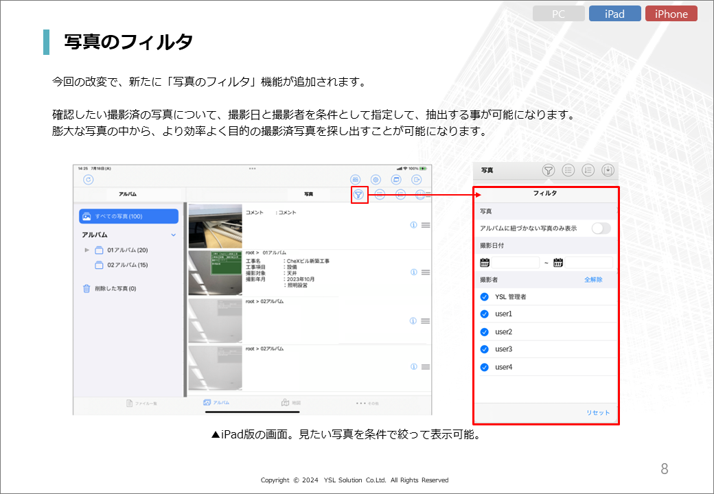Toggle the アルバムに紐づかない写真のみ表示 switch
714x494 pixels.
tap(601, 228)
